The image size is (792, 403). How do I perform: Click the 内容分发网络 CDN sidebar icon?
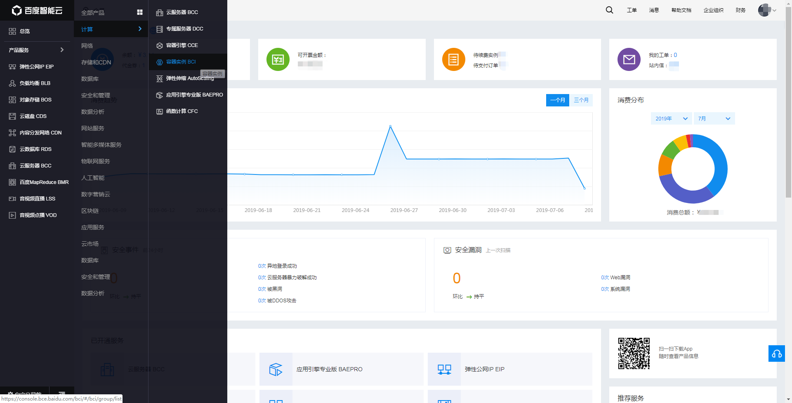point(12,133)
